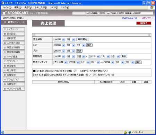Open the ファイル(F) menu
Screen dimensions: 156x135
(x=7, y=8)
